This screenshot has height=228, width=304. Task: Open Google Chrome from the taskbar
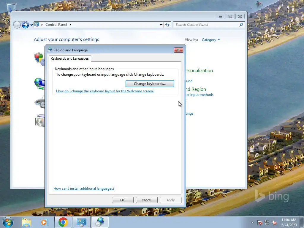tap(63, 222)
